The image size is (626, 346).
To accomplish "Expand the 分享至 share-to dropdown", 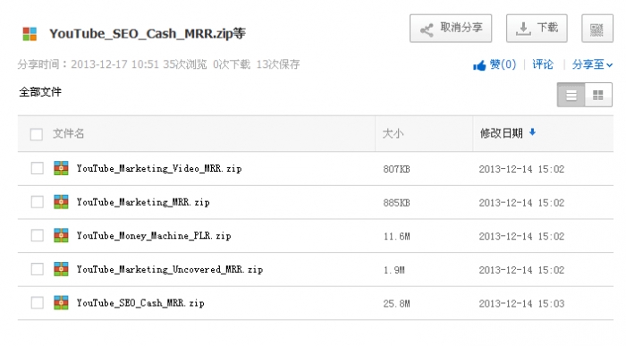I will click(592, 64).
